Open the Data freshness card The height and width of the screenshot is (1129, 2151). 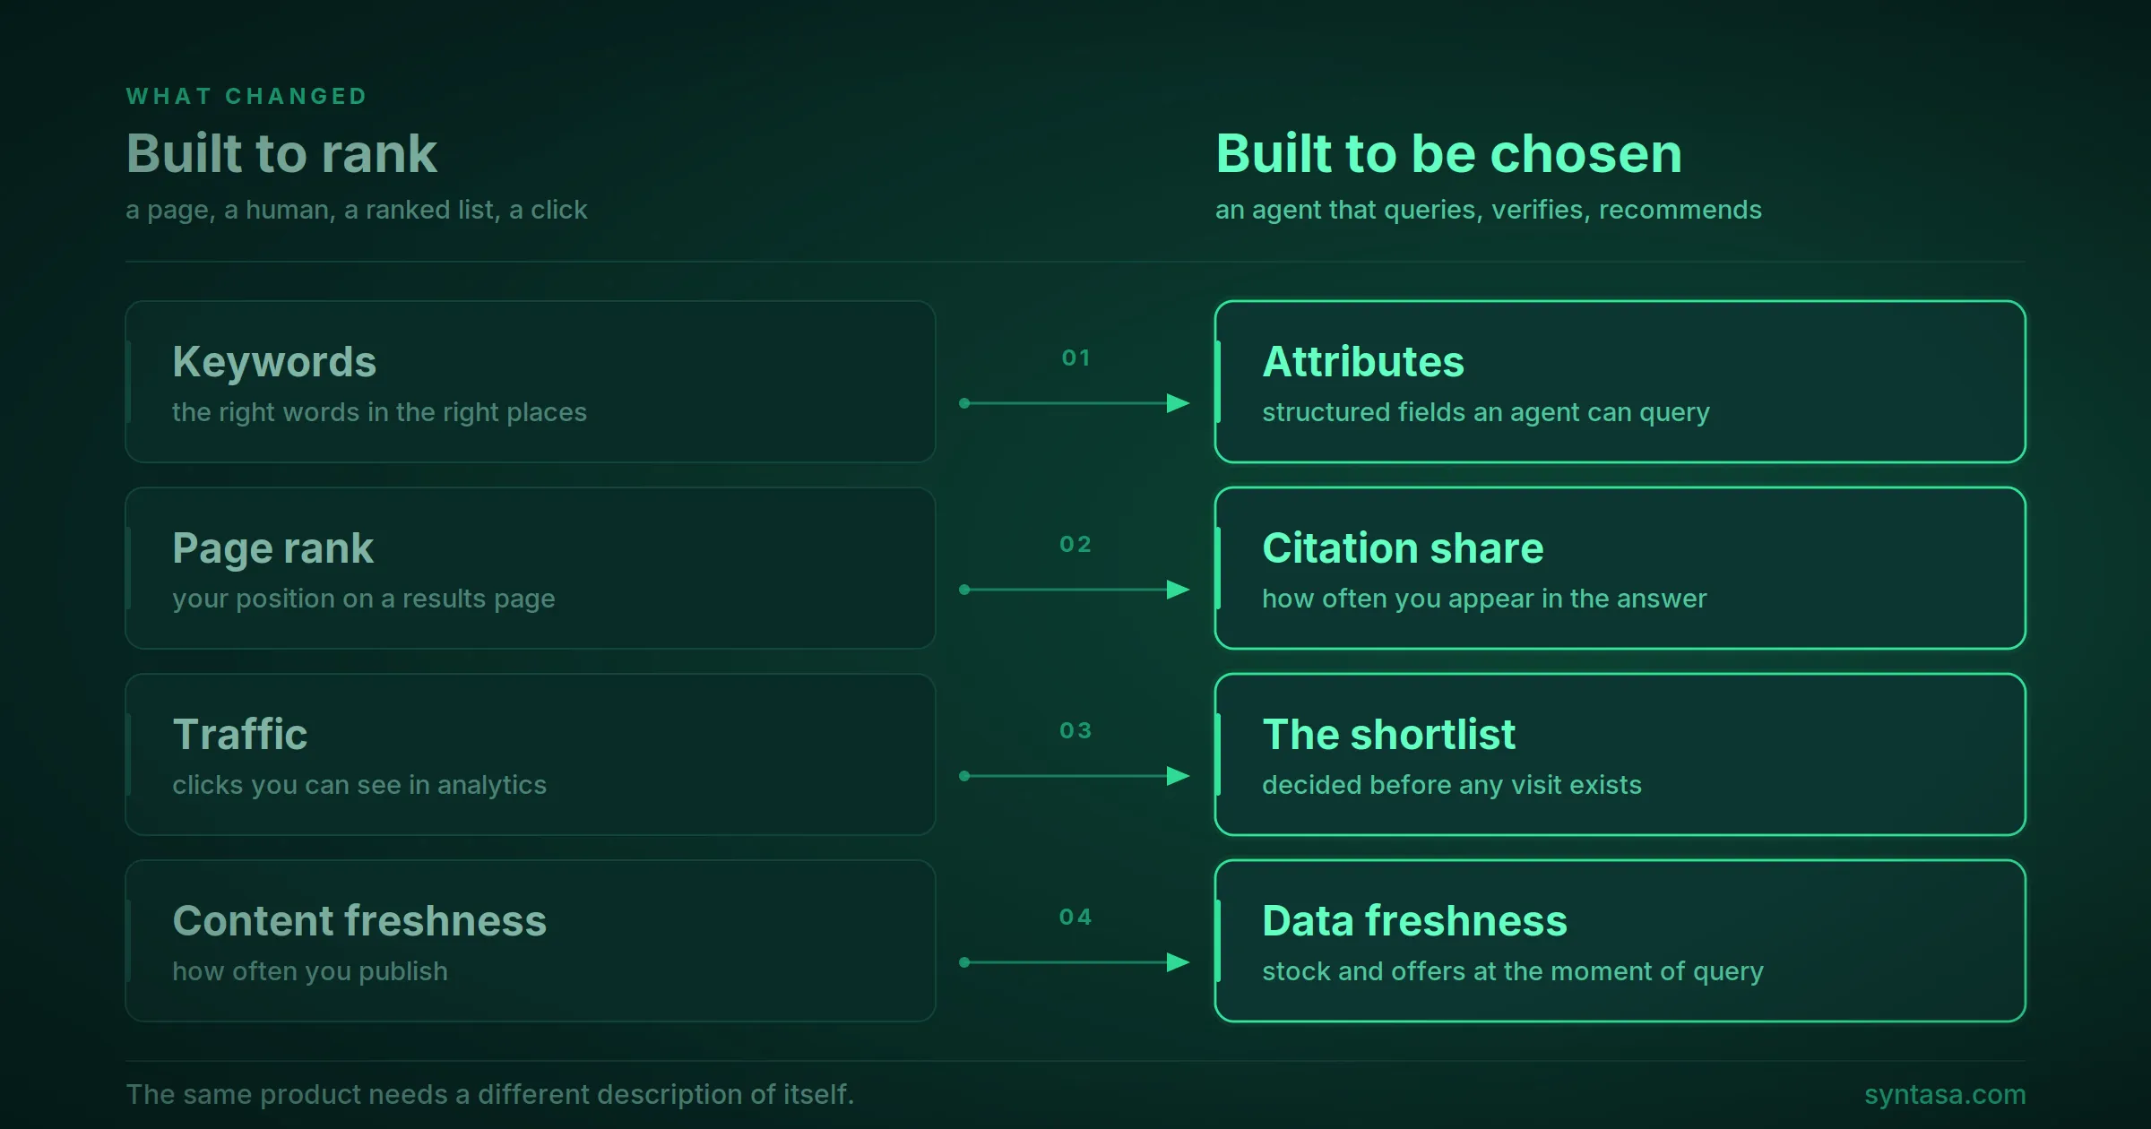(1620, 941)
